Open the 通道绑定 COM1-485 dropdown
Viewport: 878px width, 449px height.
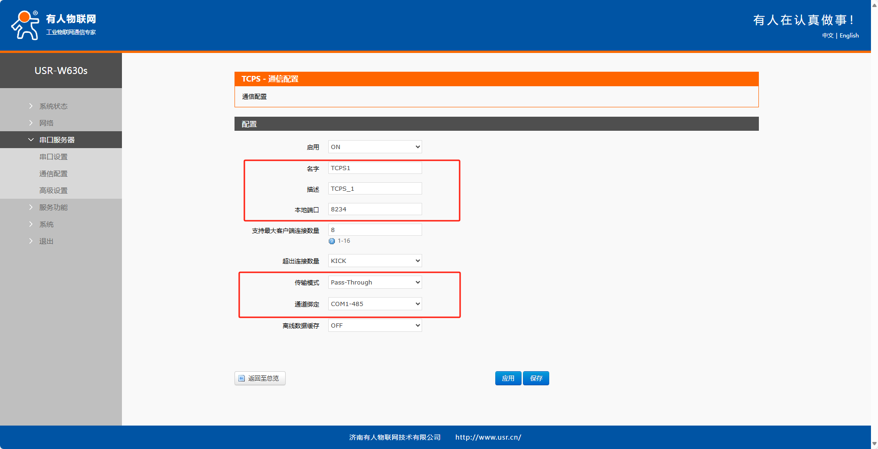375,304
